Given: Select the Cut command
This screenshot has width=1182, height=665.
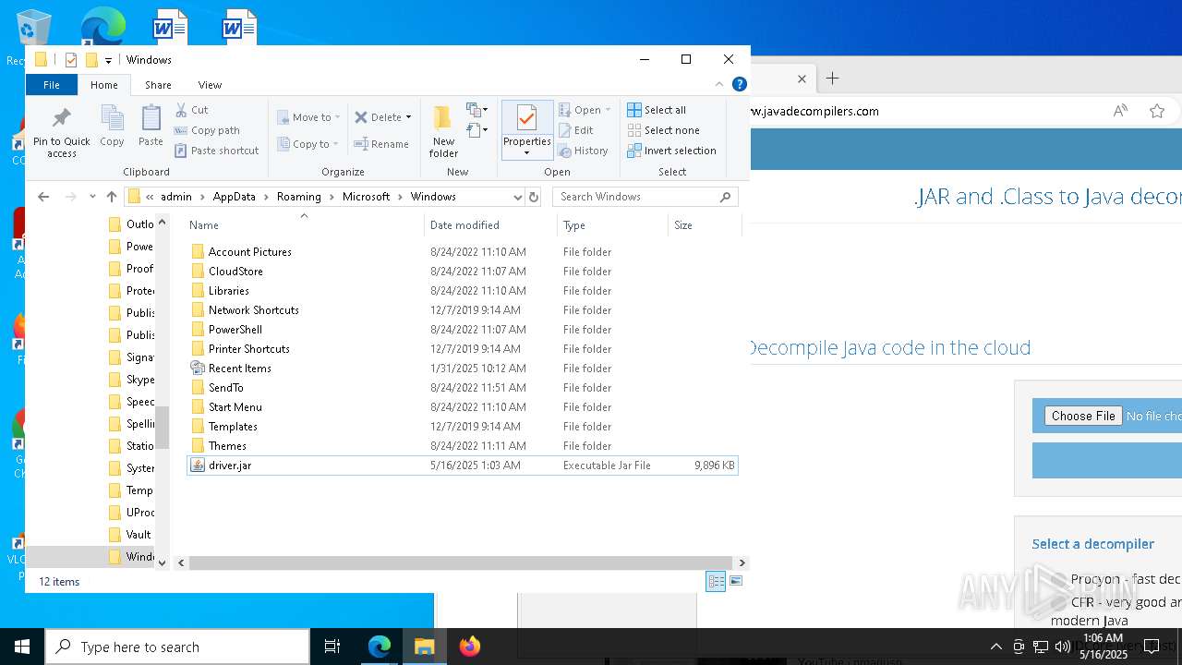Looking at the screenshot, I should pyautogui.click(x=192, y=110).
